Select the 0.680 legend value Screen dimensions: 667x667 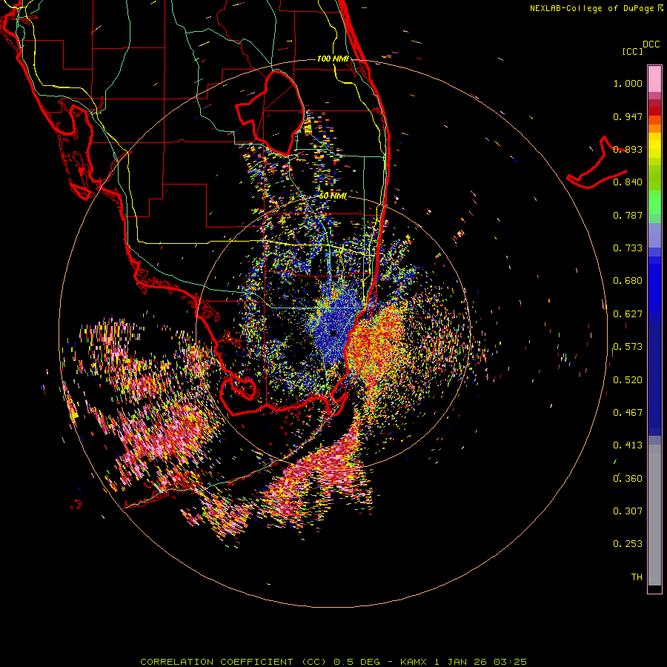628,281
